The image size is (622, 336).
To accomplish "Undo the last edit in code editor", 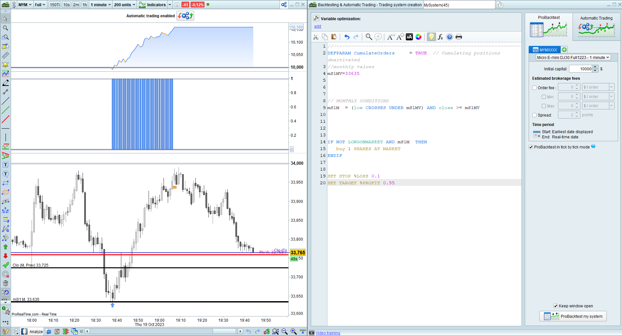I will [347, 37].
